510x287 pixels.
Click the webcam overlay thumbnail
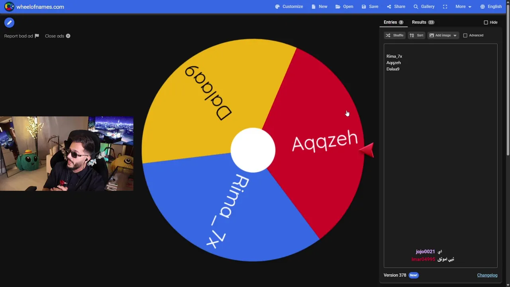click(67, 153)
